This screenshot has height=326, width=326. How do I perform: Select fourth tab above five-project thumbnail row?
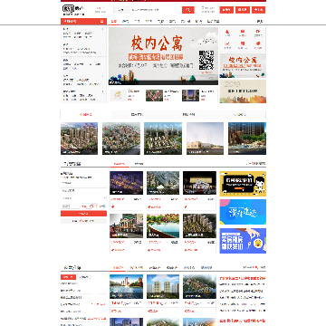tap(240, 114)
